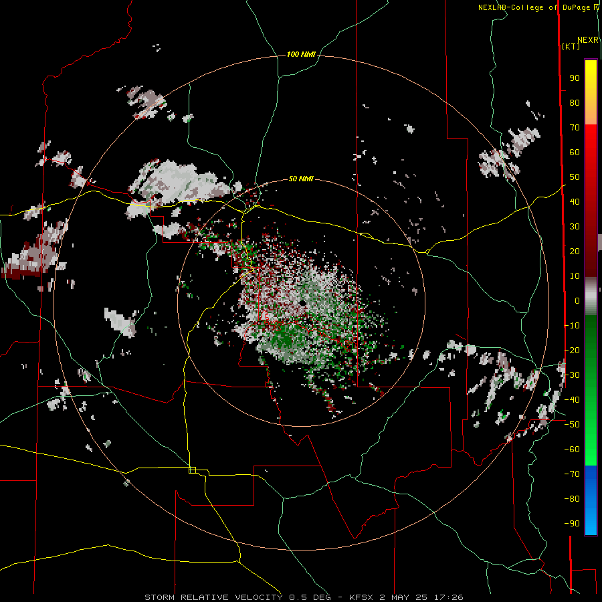Click the "KFSX" radar site identifier
Screen dimensions: 602x602
tap(361, 597)
